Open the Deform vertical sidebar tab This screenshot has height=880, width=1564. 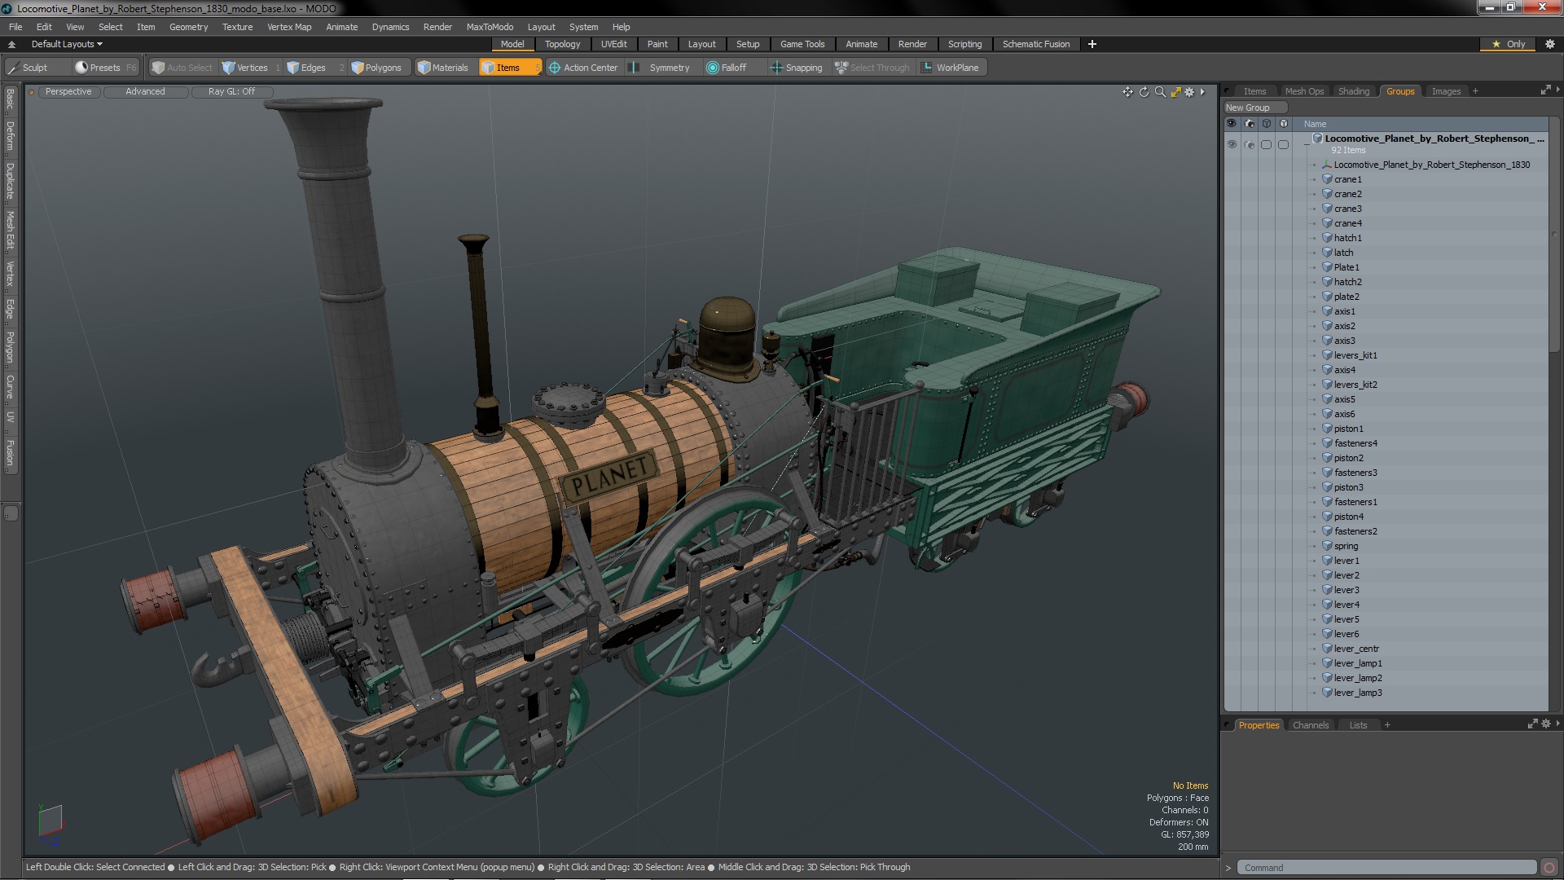[x=11, y=137]
